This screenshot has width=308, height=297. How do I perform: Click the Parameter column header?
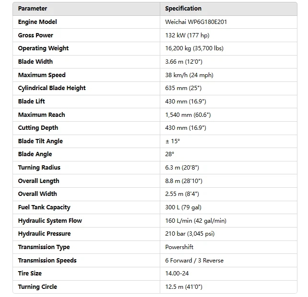pos(33,9)
